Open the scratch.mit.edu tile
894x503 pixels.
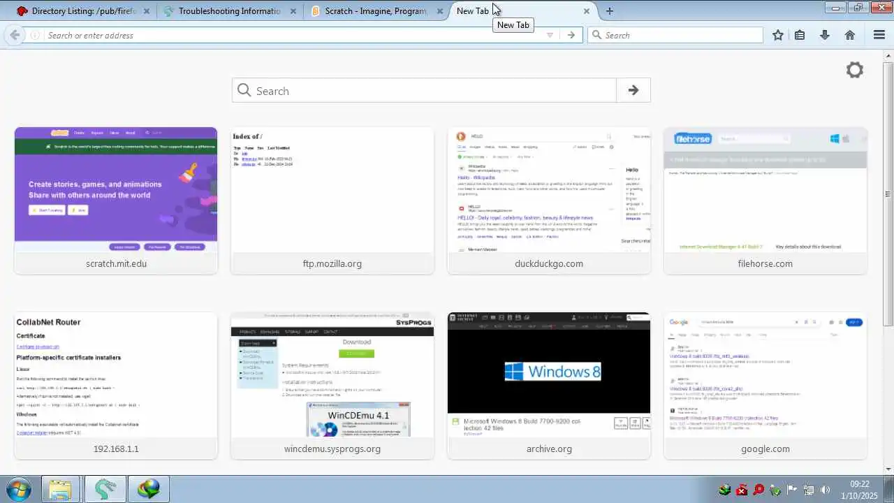116,201
